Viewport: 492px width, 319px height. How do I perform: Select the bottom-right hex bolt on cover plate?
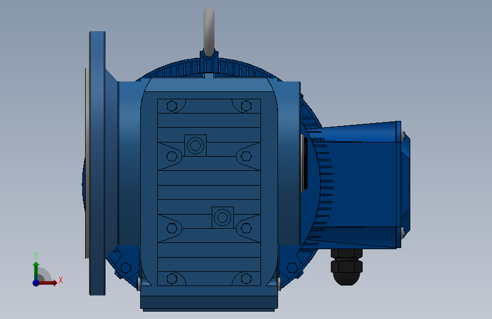click(x=246, y=279)
